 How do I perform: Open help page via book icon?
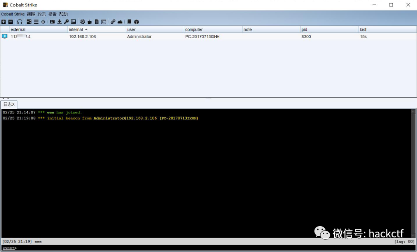tap(129, 22)
